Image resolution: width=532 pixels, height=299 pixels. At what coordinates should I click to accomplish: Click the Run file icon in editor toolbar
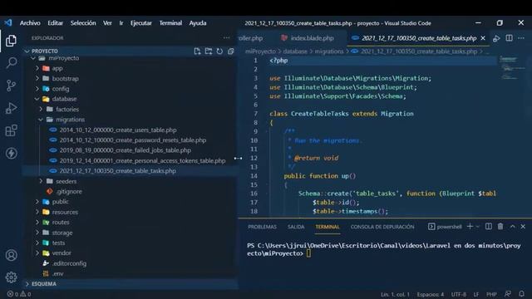coord(496,38)
